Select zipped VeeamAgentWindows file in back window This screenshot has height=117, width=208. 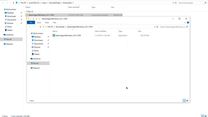(74, 15)
